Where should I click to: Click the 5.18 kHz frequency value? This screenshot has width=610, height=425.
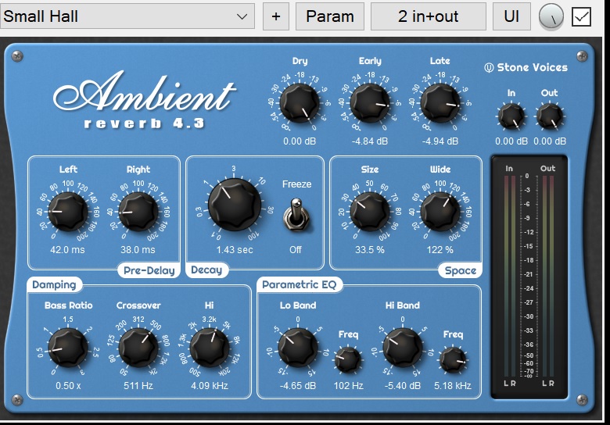[453, 386]
